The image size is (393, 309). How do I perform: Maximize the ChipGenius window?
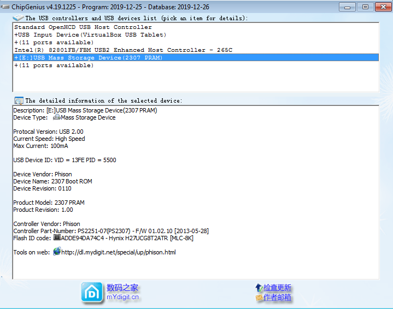coord(365,7)
